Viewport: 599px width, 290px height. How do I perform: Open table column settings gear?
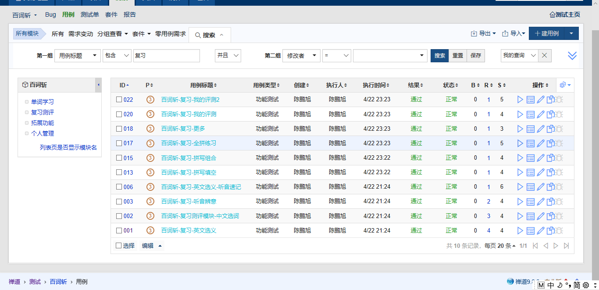coord(565,85)
